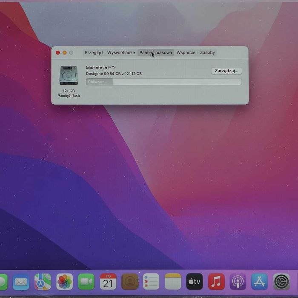Open System Preferences from the Dock

click(x=281, y=282)
